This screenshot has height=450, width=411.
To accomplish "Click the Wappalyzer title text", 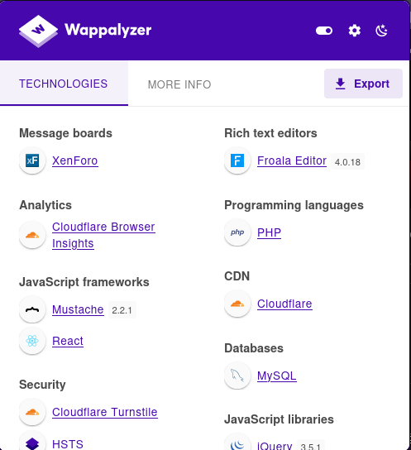I will click(108, 31).
